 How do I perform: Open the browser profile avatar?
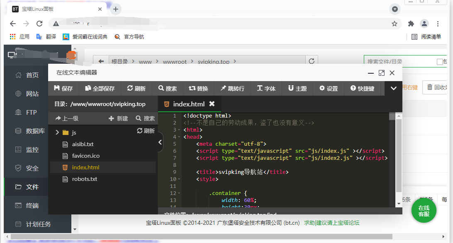click(424, 24)
